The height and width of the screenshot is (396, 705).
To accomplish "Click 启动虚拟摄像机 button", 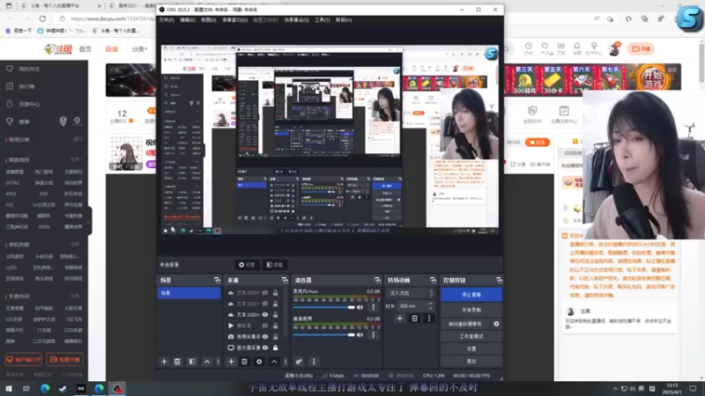I will click(465, 324).
